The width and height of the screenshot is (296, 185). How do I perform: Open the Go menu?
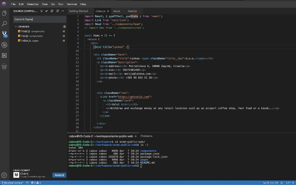point(53,4)
